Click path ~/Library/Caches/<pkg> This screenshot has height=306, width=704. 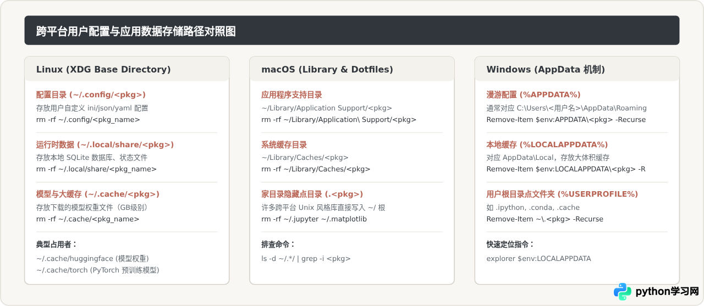tap(305, 158)
